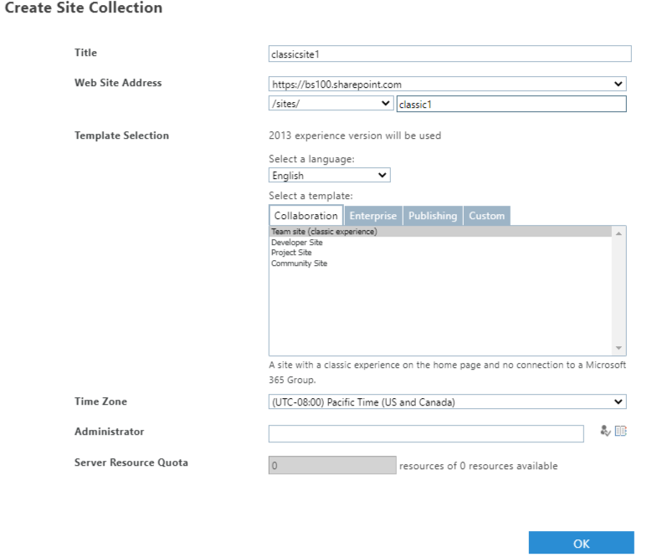Pick the Project Site template
The image size is (652, 557).
tap(291, 253)
